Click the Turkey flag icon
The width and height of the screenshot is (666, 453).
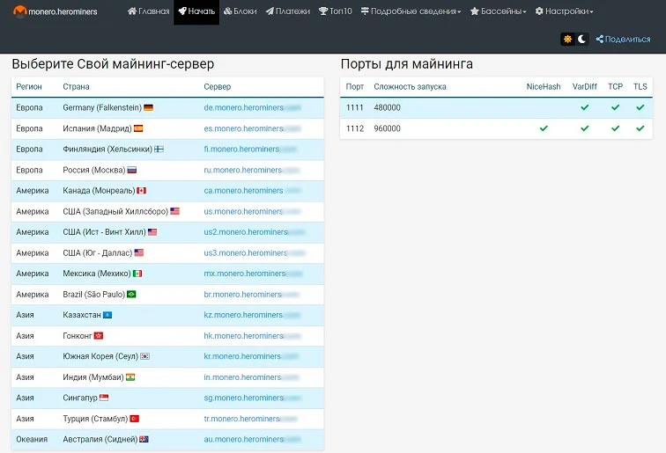134,419
